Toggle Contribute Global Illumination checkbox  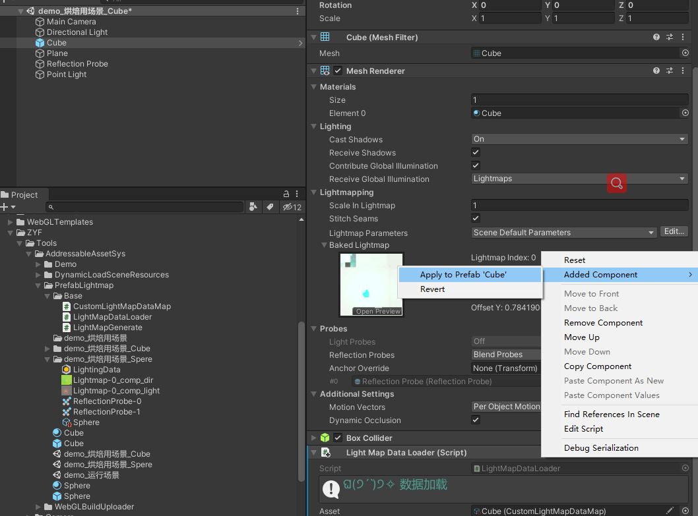[476, 165]
